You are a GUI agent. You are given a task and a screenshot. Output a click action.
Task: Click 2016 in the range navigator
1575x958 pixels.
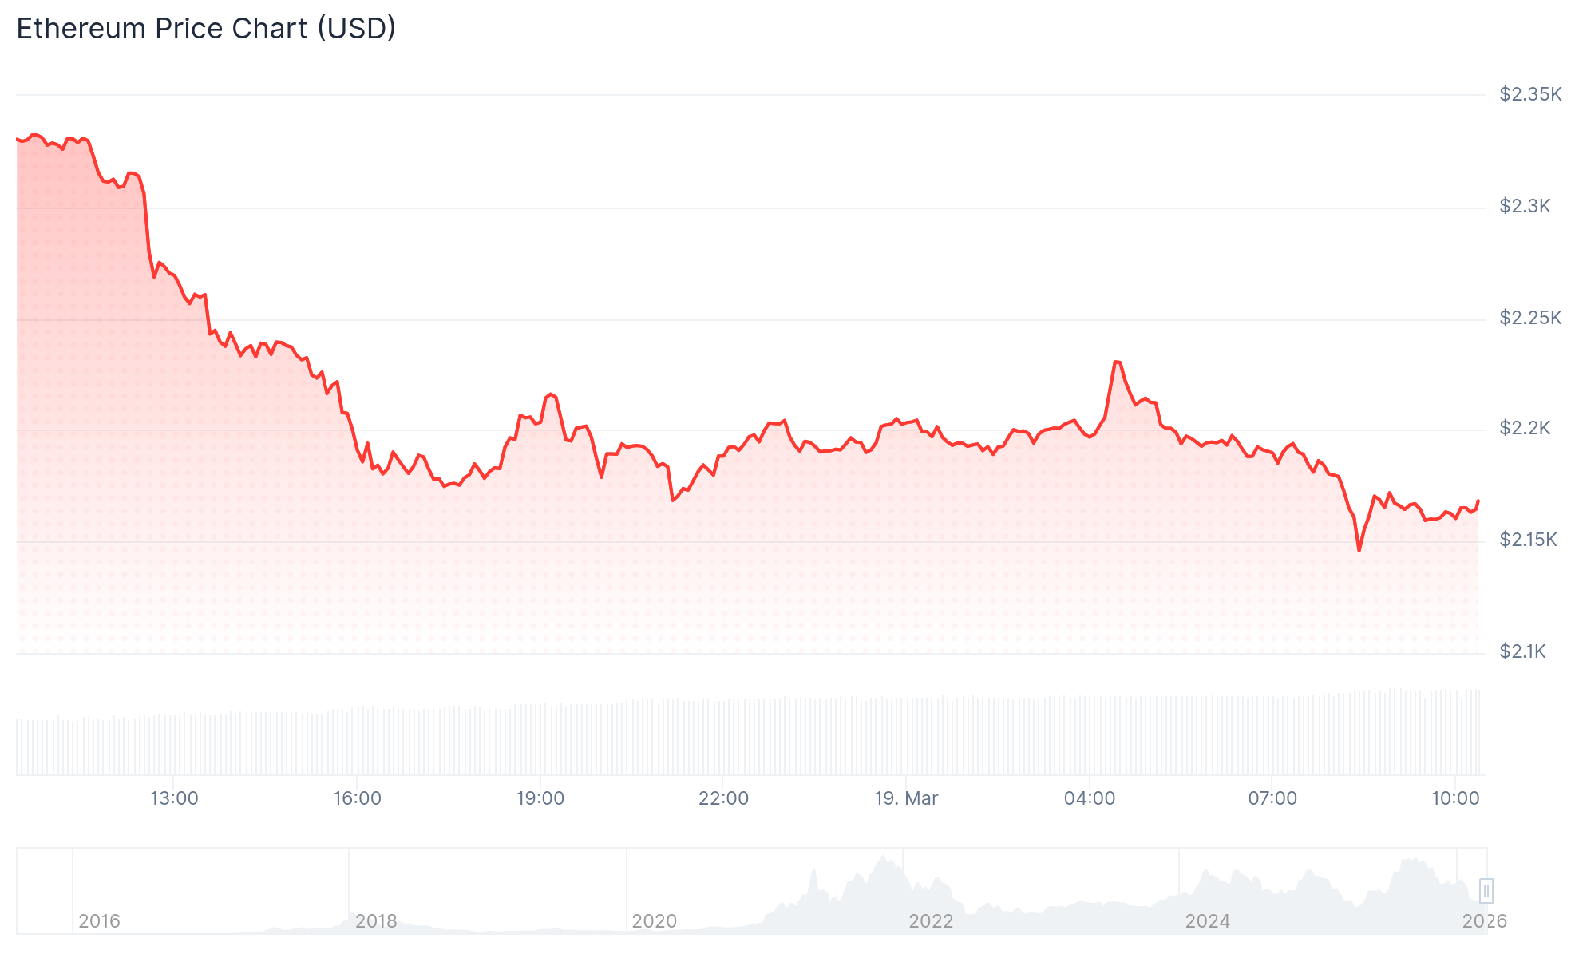click(x=99, y=921)
